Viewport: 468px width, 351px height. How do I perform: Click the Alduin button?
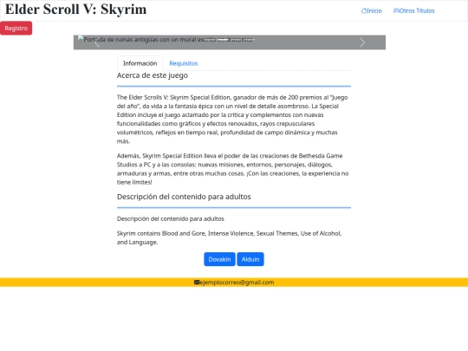coord(250,259)
